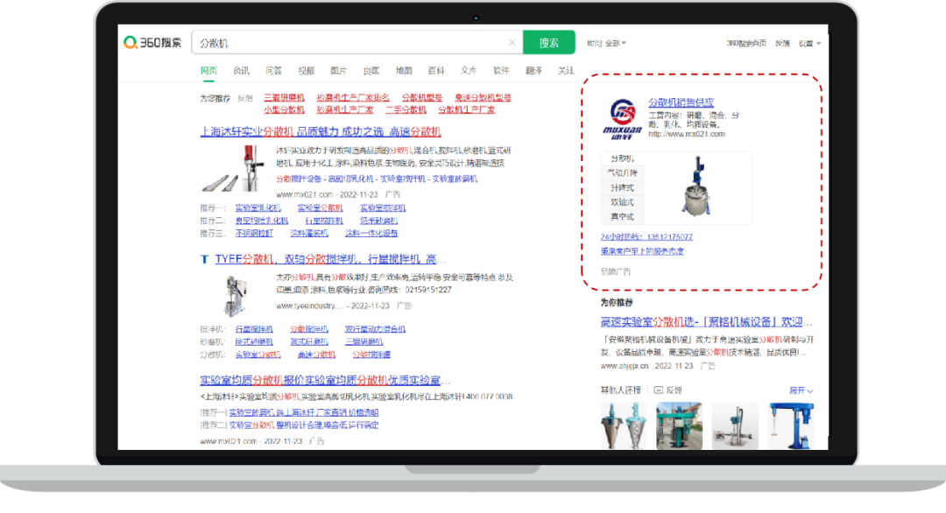The image size is (946, 513).
Task: Open the 时间:全部 time filter dropdown
Action: tap(606, 44)
